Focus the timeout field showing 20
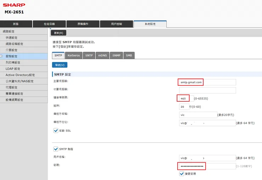Image resolution: width=262 pixels, height=180 pixels. (184, 107)
